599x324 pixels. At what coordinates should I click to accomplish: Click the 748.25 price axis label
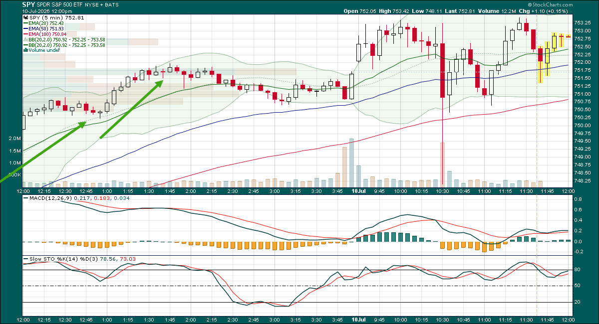pos(583,180)
